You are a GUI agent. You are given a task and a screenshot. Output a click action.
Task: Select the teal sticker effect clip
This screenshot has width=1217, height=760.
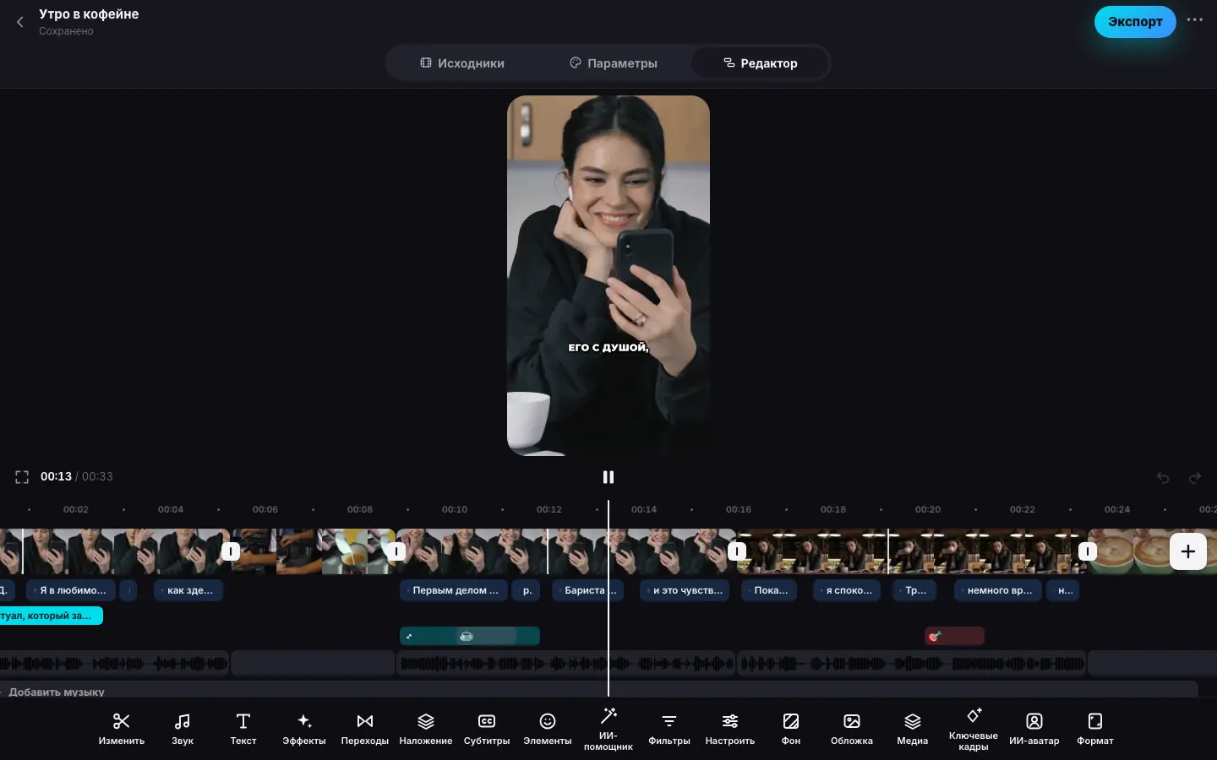[470, 636]
